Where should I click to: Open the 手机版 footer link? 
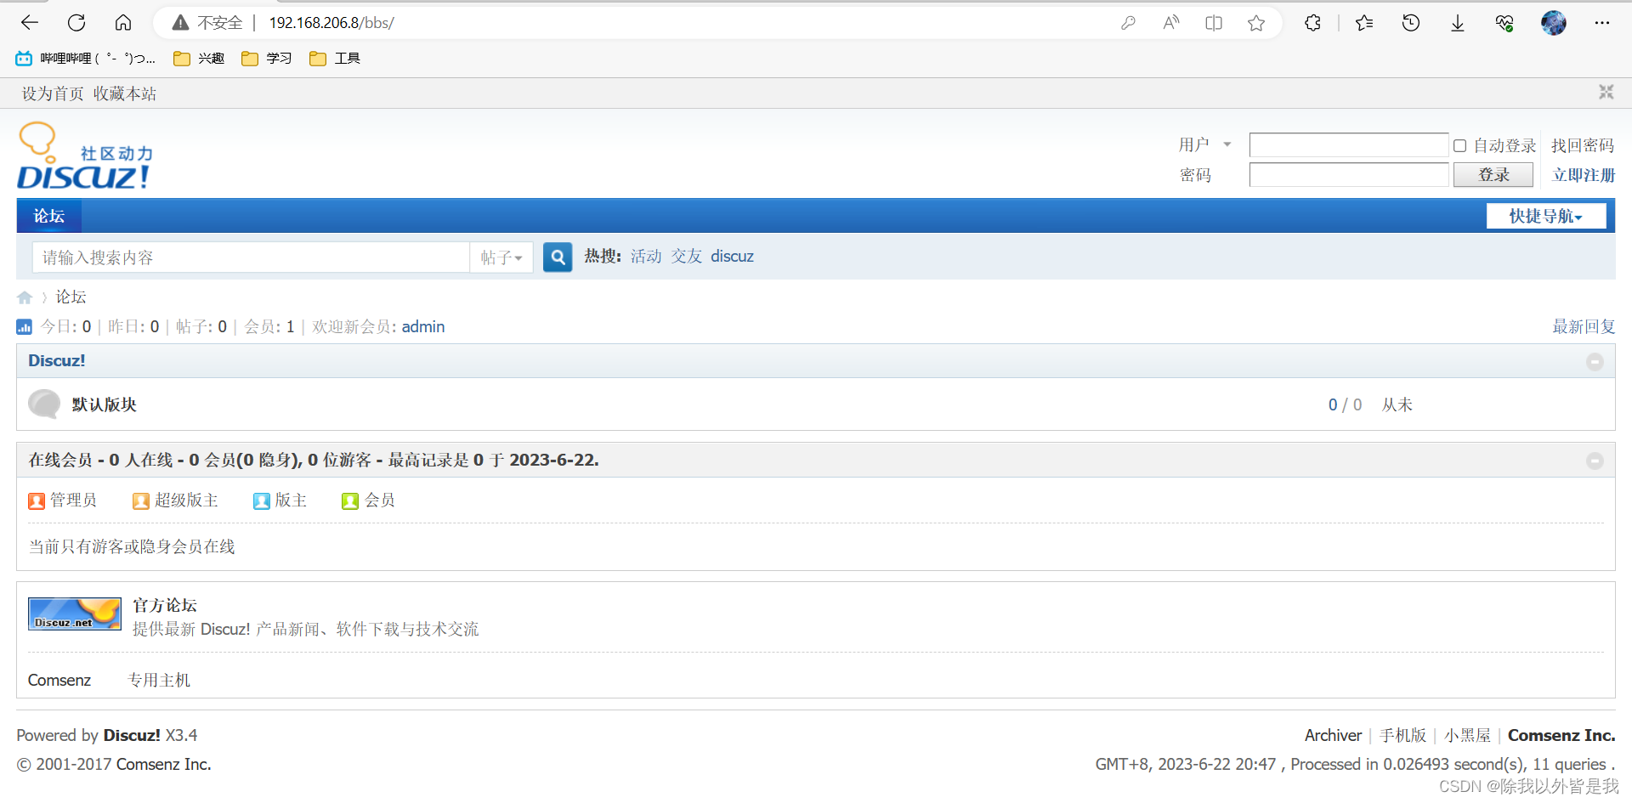[1402, 735]
